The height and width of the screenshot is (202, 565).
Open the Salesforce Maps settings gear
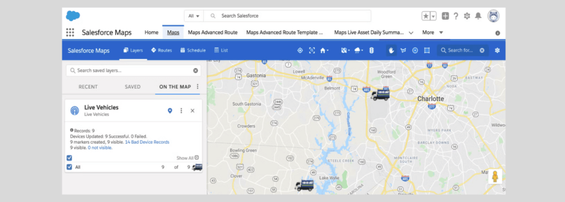pos(497,51)
